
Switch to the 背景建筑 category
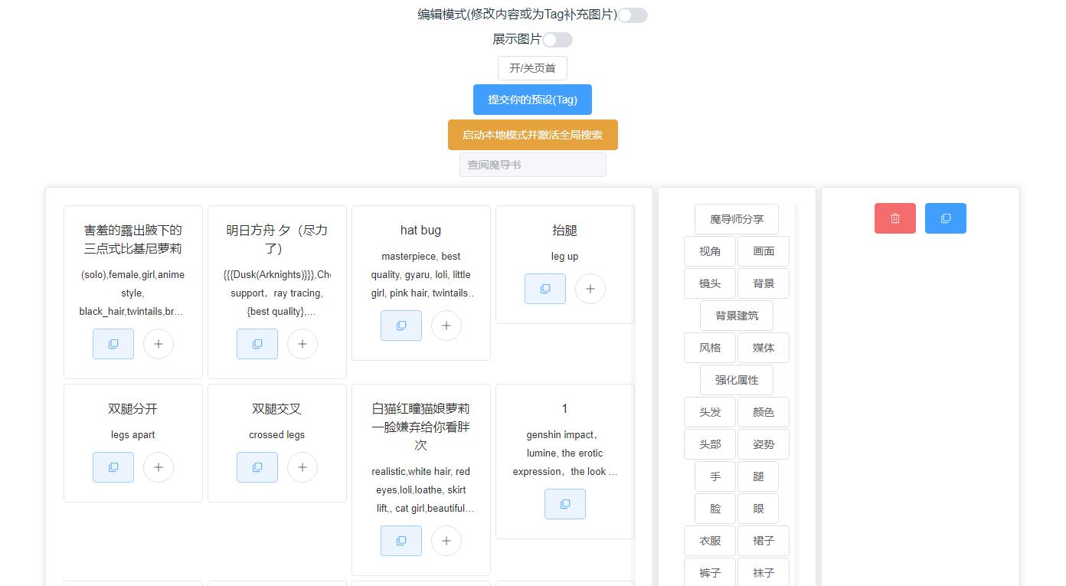736,316
